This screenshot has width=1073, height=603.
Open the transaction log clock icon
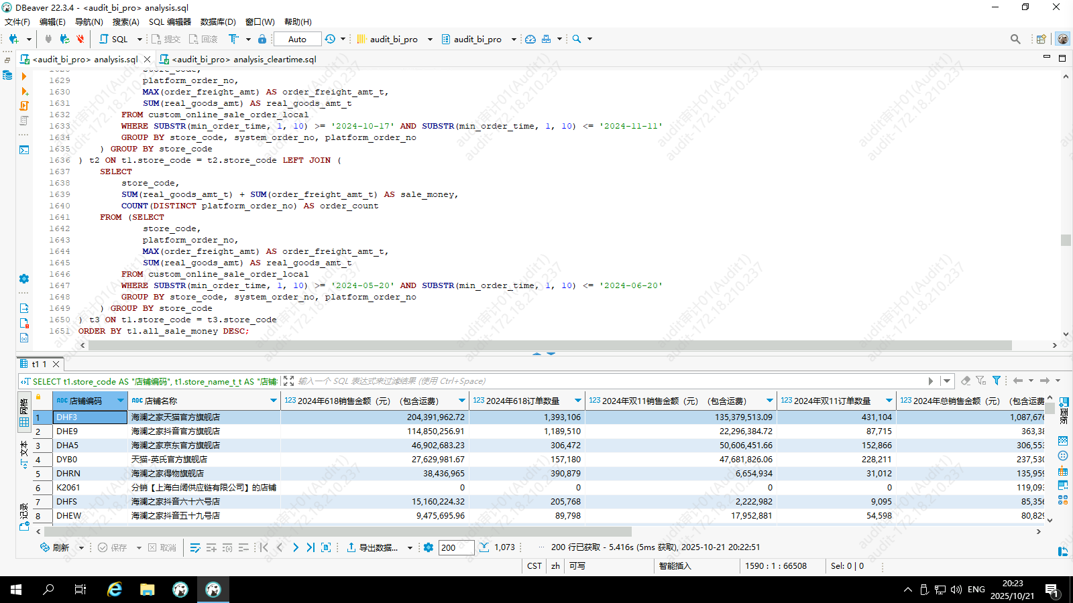click(x=330, y=39)
